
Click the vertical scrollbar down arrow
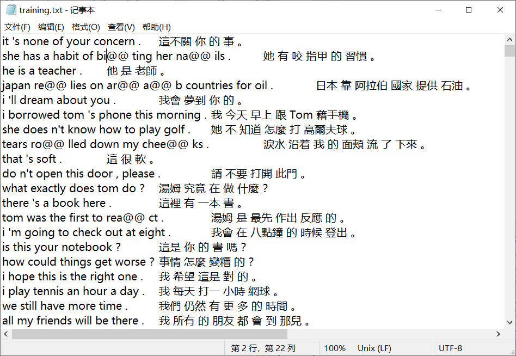click(x=510, y=322)
